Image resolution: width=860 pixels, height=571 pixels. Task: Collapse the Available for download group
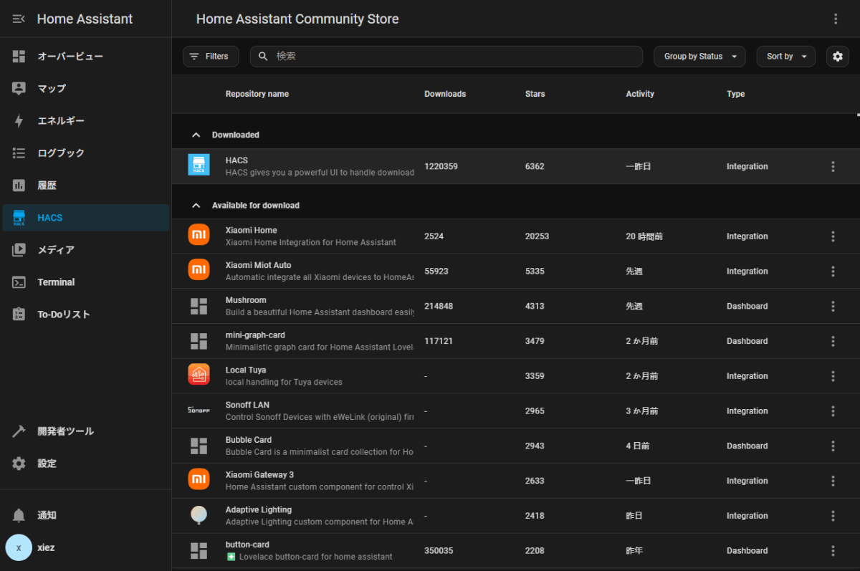[195, 205]
